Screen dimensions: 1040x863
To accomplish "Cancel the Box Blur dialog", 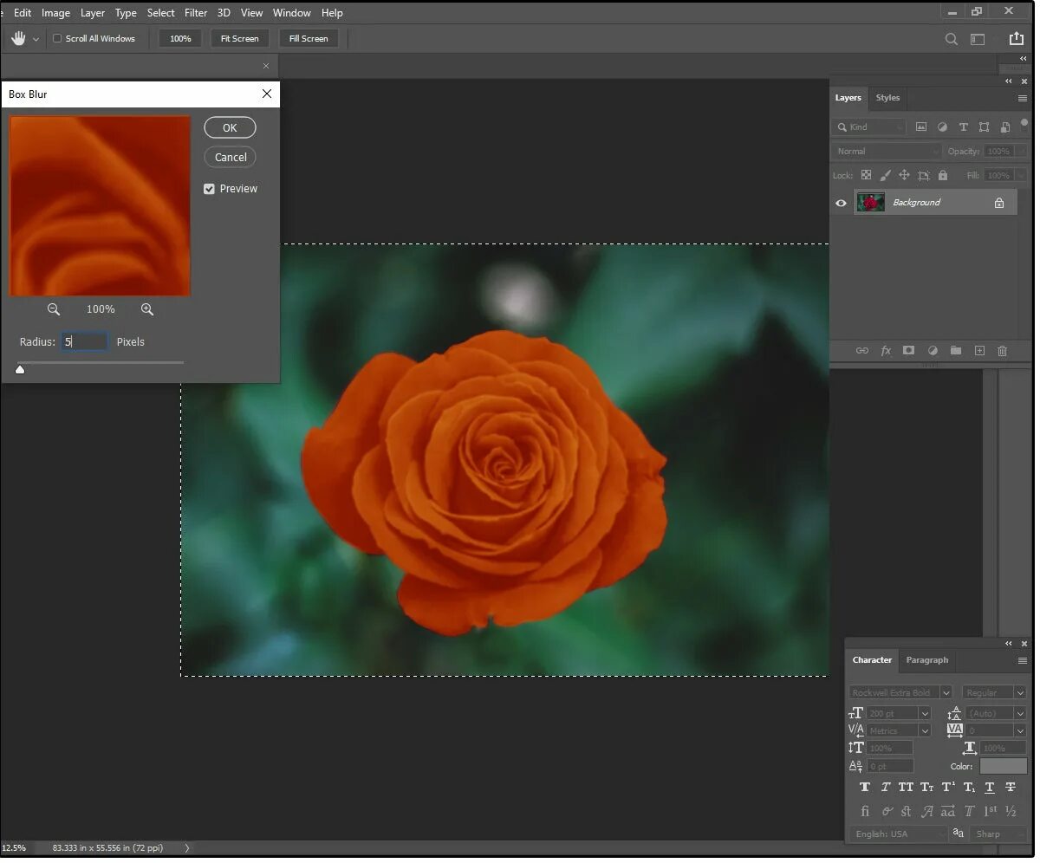I will (231, 158).
